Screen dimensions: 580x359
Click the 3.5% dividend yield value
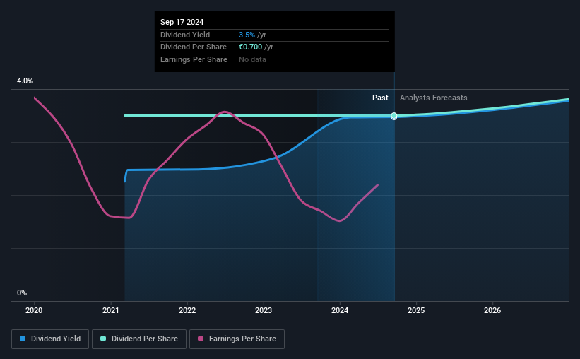(247, 35)
